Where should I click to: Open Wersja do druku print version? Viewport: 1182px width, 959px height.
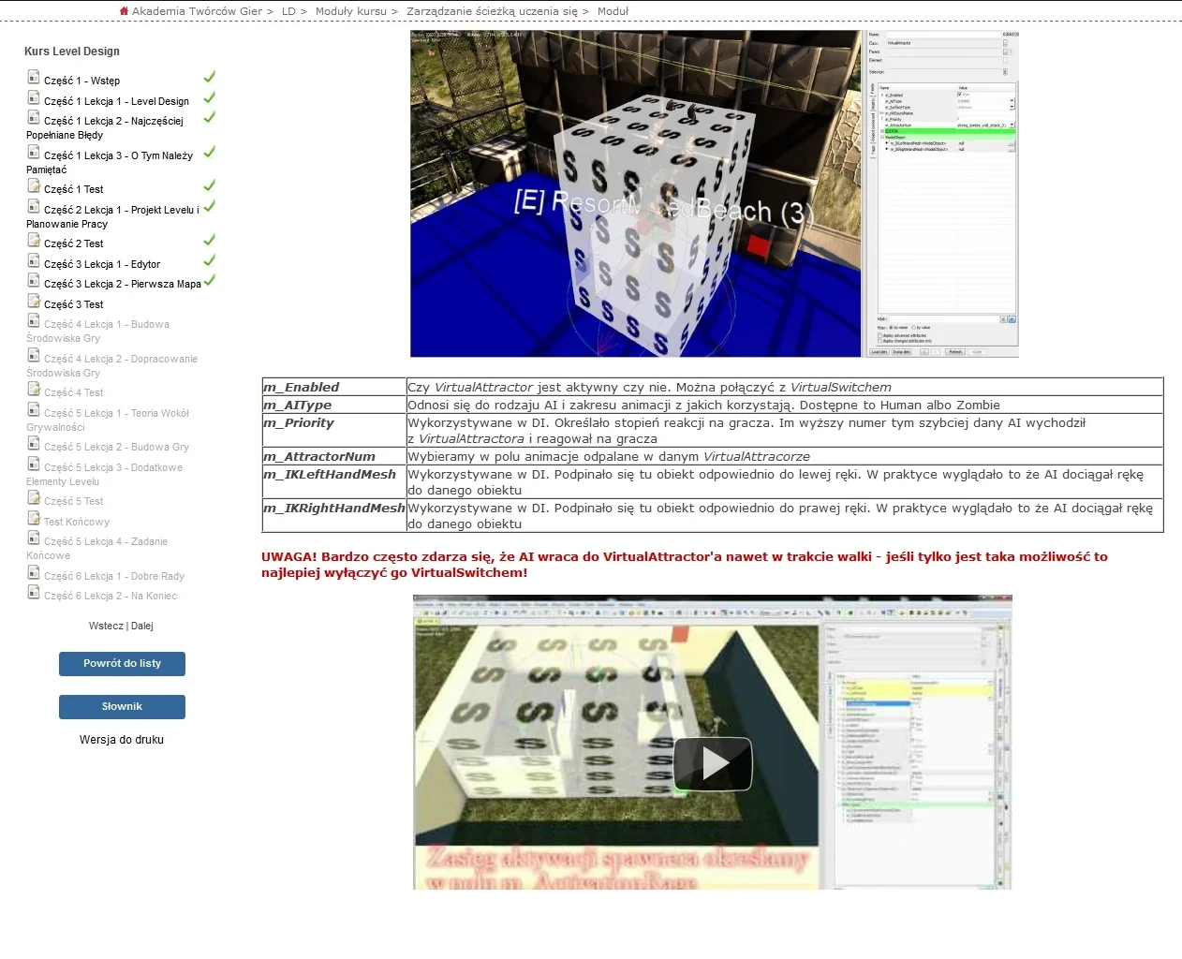point(122,740)
